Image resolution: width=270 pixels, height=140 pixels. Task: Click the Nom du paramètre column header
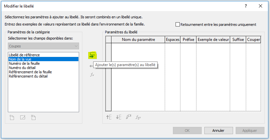[x=138, y=40]
